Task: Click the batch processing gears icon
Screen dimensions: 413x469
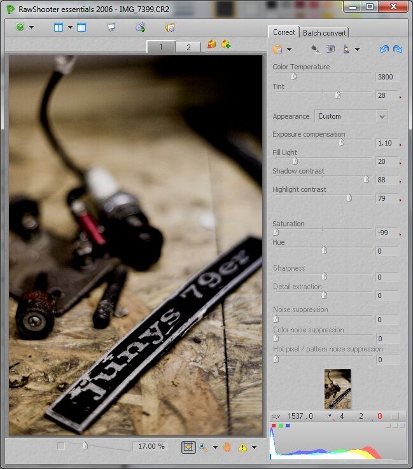Action: tap(140, 28)
